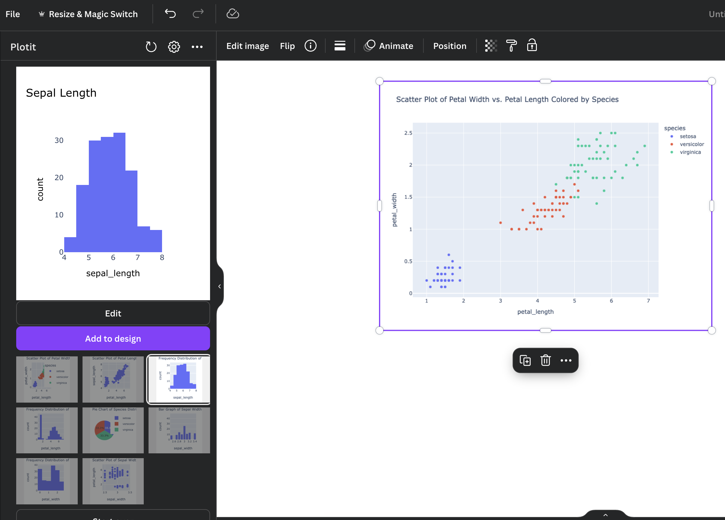Click the copy style paint roller

pyautogui.click(x=511, y=46)
